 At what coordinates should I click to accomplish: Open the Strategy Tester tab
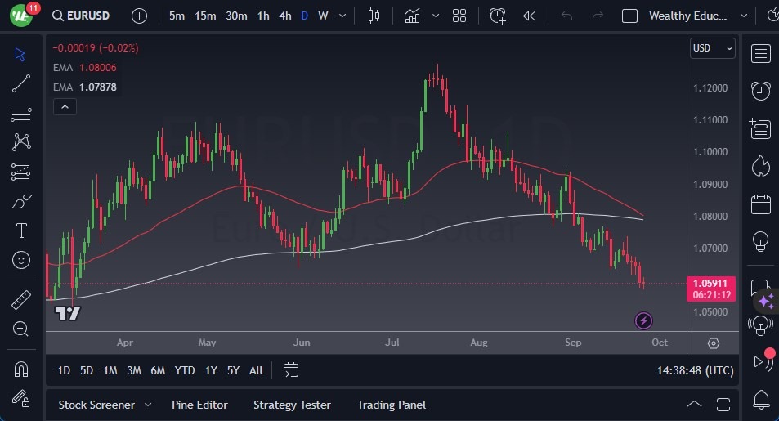tap(292, 405)
